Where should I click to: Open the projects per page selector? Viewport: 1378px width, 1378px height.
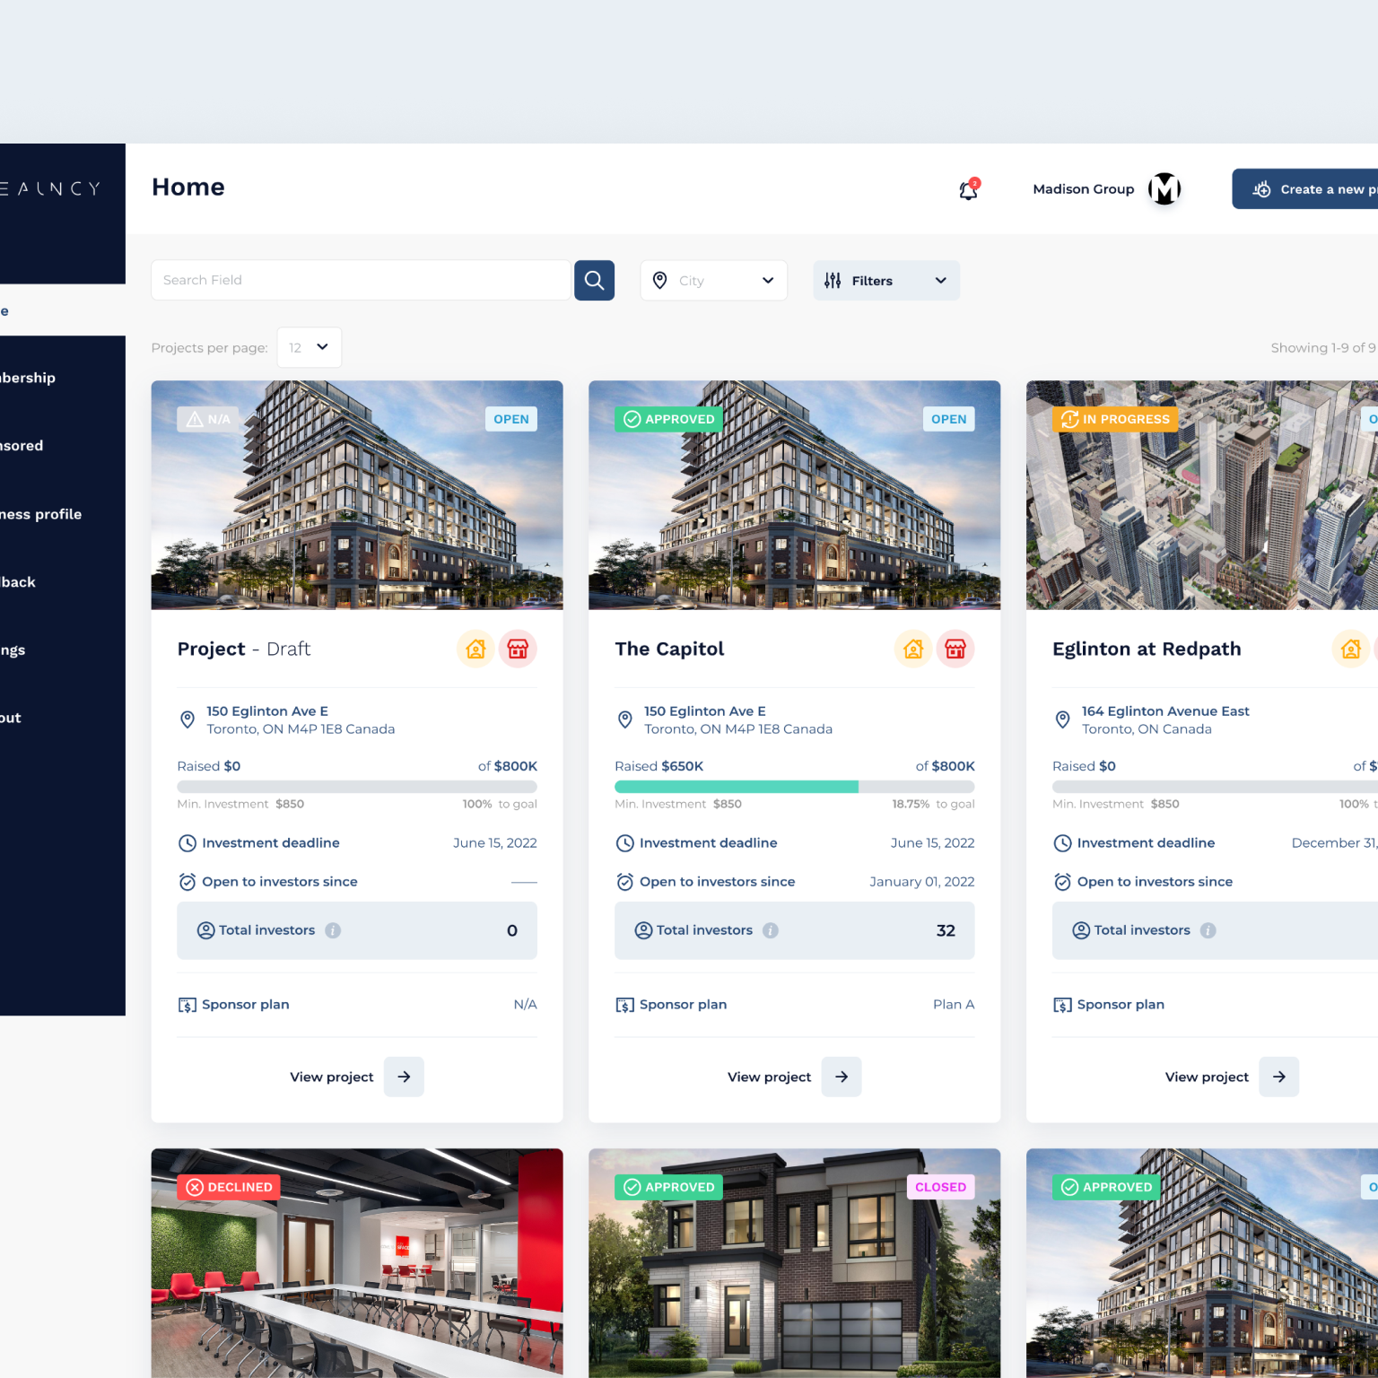(309, 347)
